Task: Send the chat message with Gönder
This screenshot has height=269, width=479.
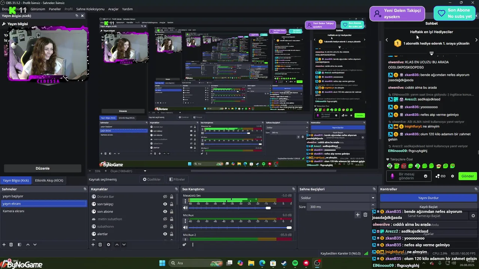Action: tap(467, 176)
